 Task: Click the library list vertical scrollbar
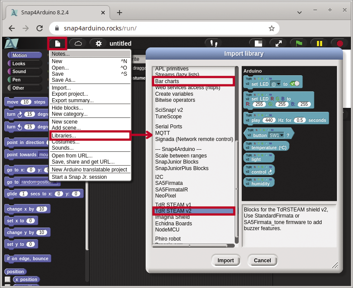[x=236, y=189]
